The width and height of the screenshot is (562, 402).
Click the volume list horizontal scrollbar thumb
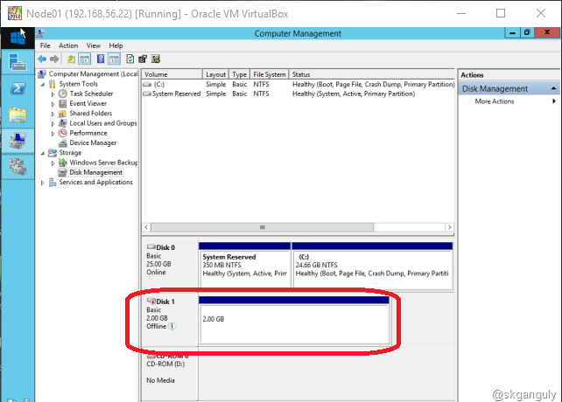point(262,227)
